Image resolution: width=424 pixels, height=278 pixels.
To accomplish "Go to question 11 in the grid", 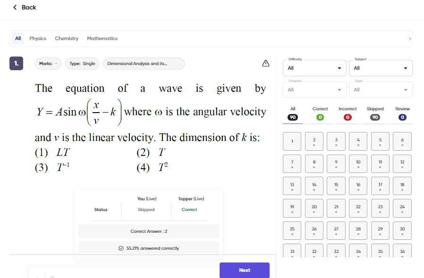I will tap(380, 164).
